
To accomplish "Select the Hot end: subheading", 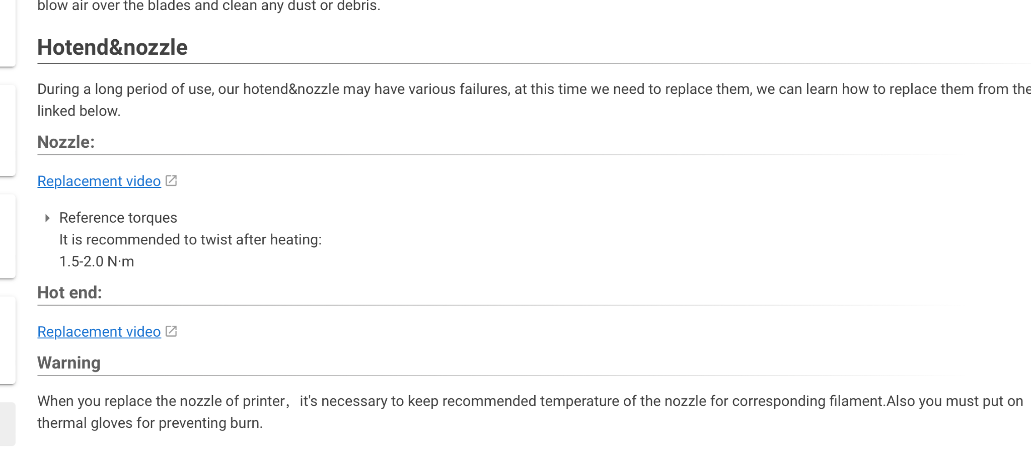I will pyautogui.click(x=69, y=293).
